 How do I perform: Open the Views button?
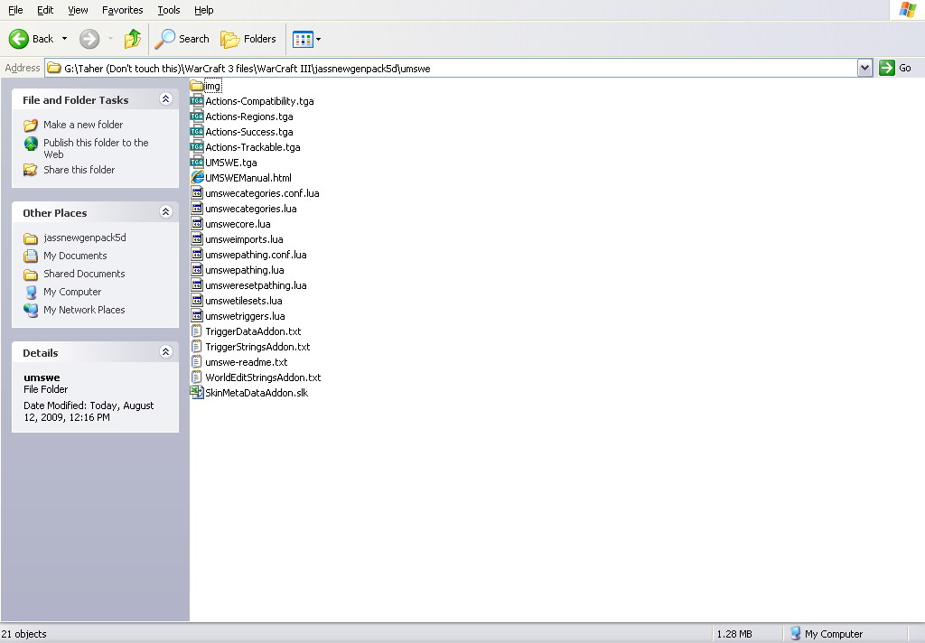(x=307, y=39)
